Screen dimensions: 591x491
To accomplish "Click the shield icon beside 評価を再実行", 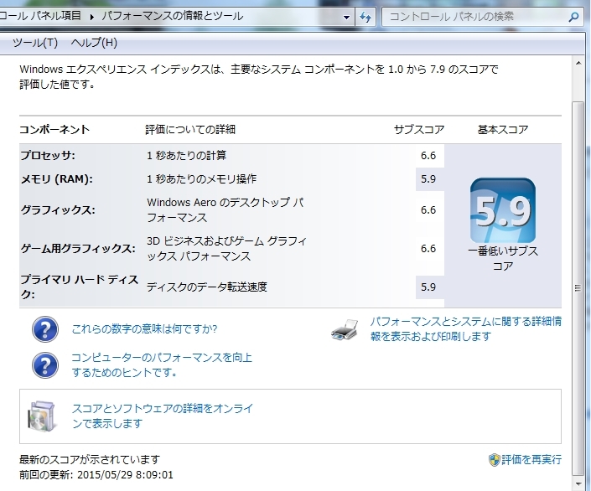I will tap(495, 460).
